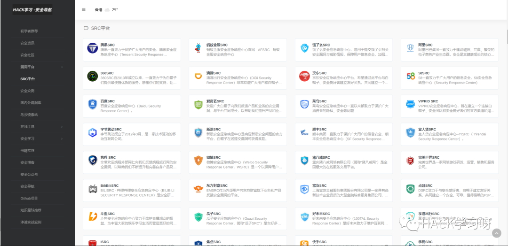Click the 腾讯SRC card description text

coord(138,52)
